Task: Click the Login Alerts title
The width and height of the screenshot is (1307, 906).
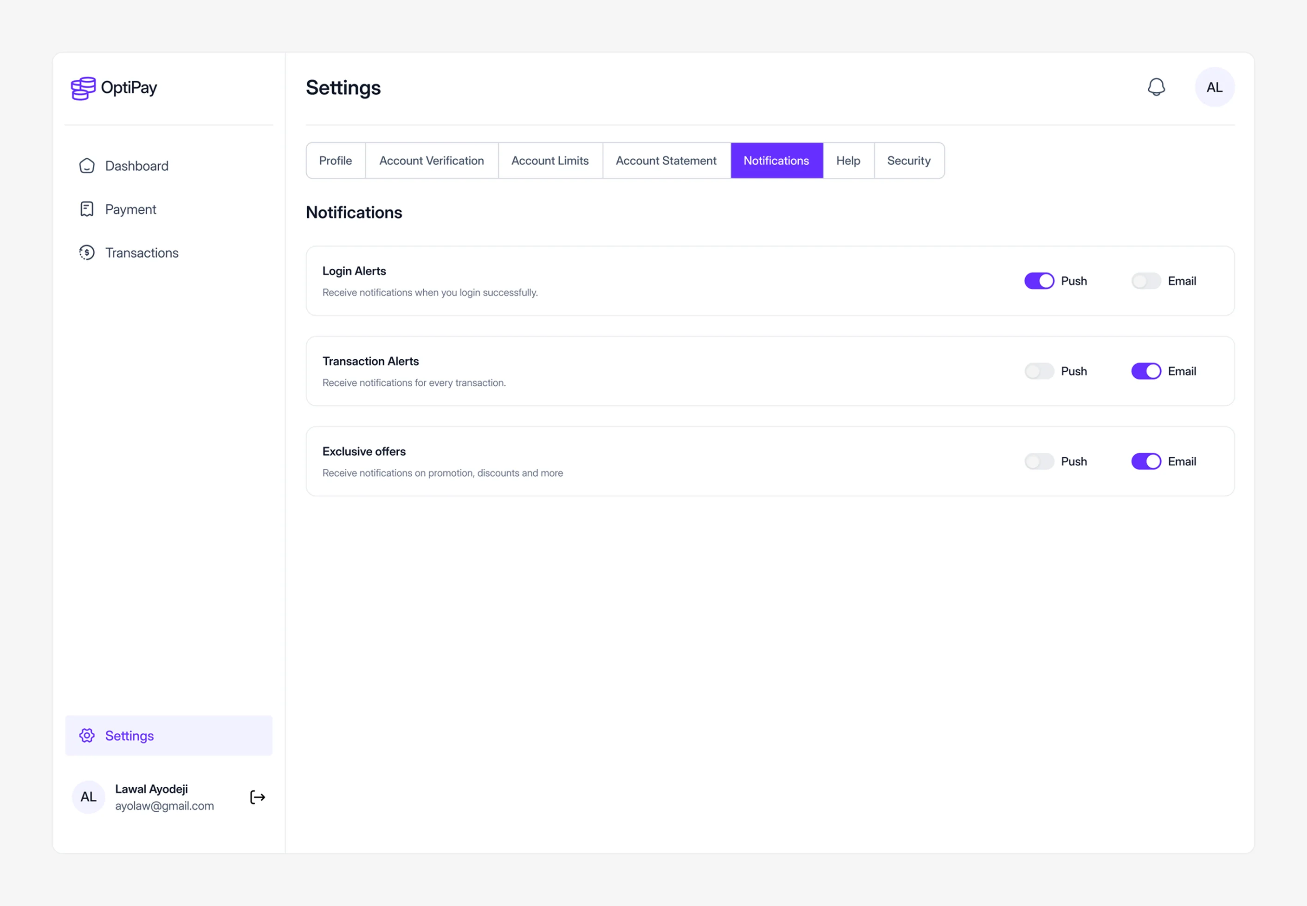Action: tap(354, 272)
